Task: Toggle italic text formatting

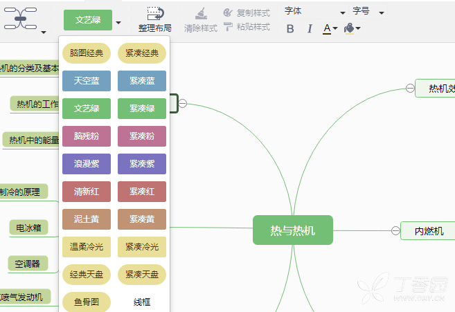Action: pos(310,28)
